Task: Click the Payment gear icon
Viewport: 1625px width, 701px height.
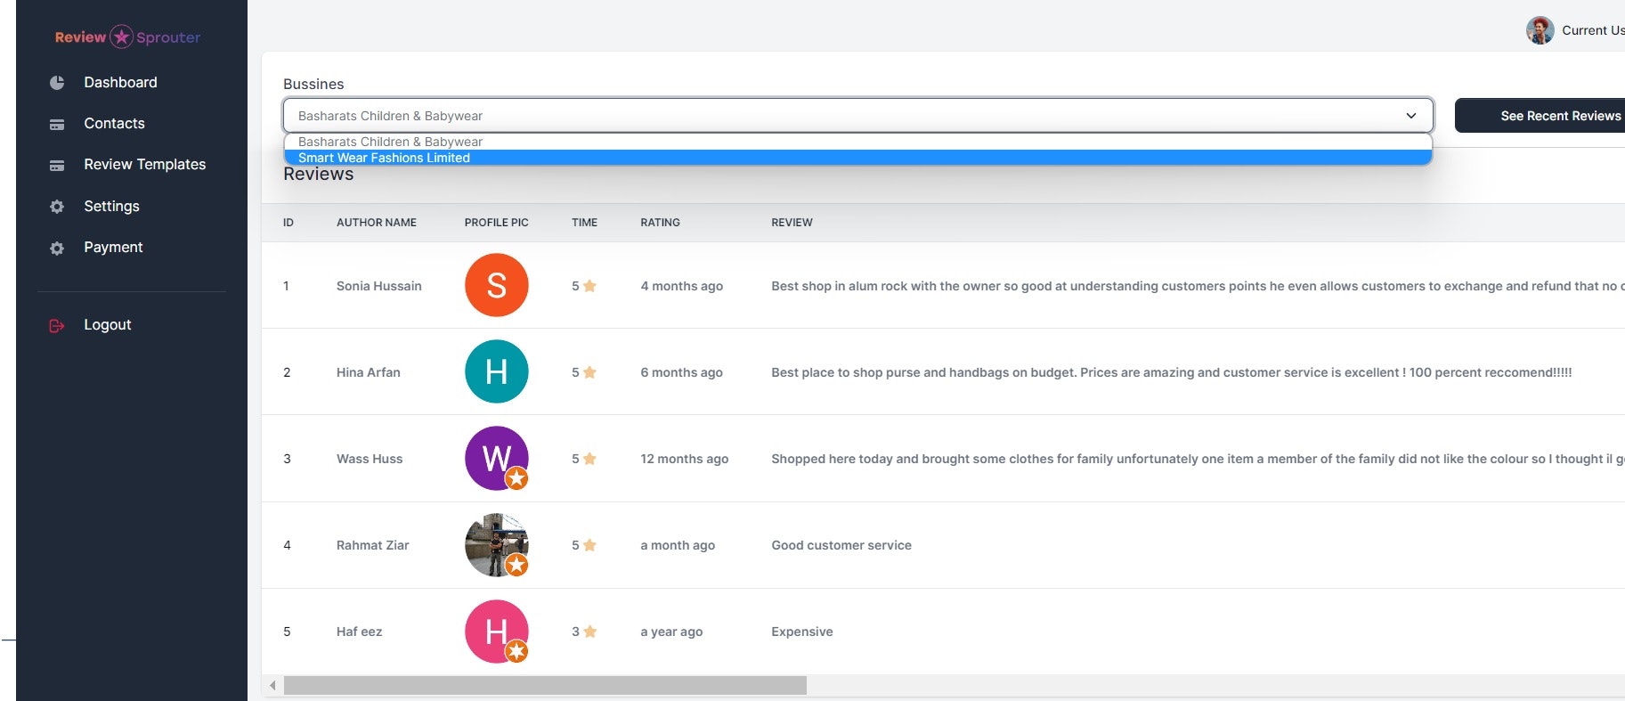Action: 57,249
